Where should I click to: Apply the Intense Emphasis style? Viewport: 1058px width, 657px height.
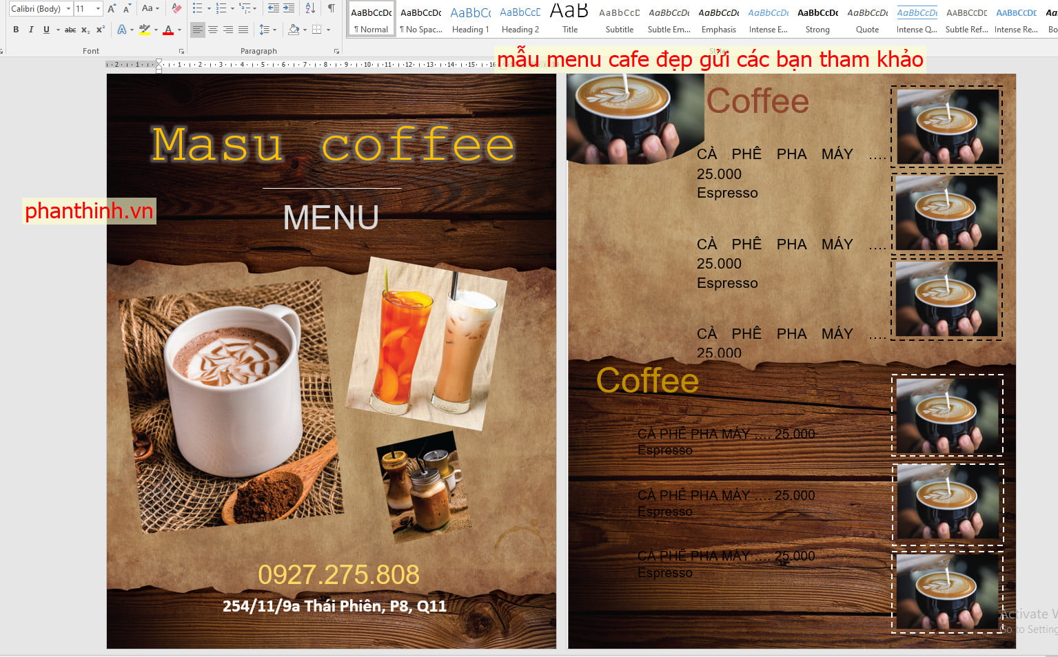769,19
